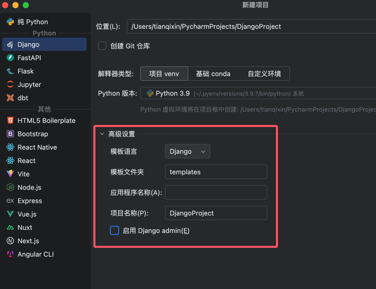The height and width of the screenshot is (289, 376).
Task: Choose the dbt project type icon
Action: (10, 98)
